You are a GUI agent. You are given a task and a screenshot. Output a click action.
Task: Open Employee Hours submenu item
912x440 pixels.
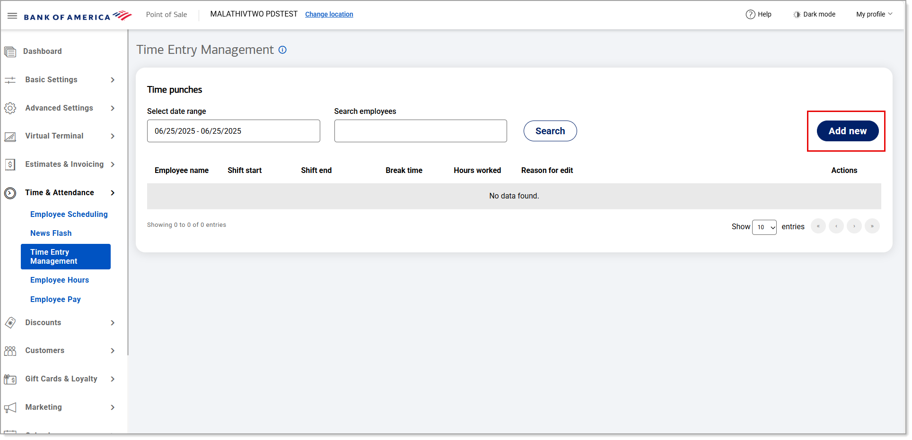60,280
